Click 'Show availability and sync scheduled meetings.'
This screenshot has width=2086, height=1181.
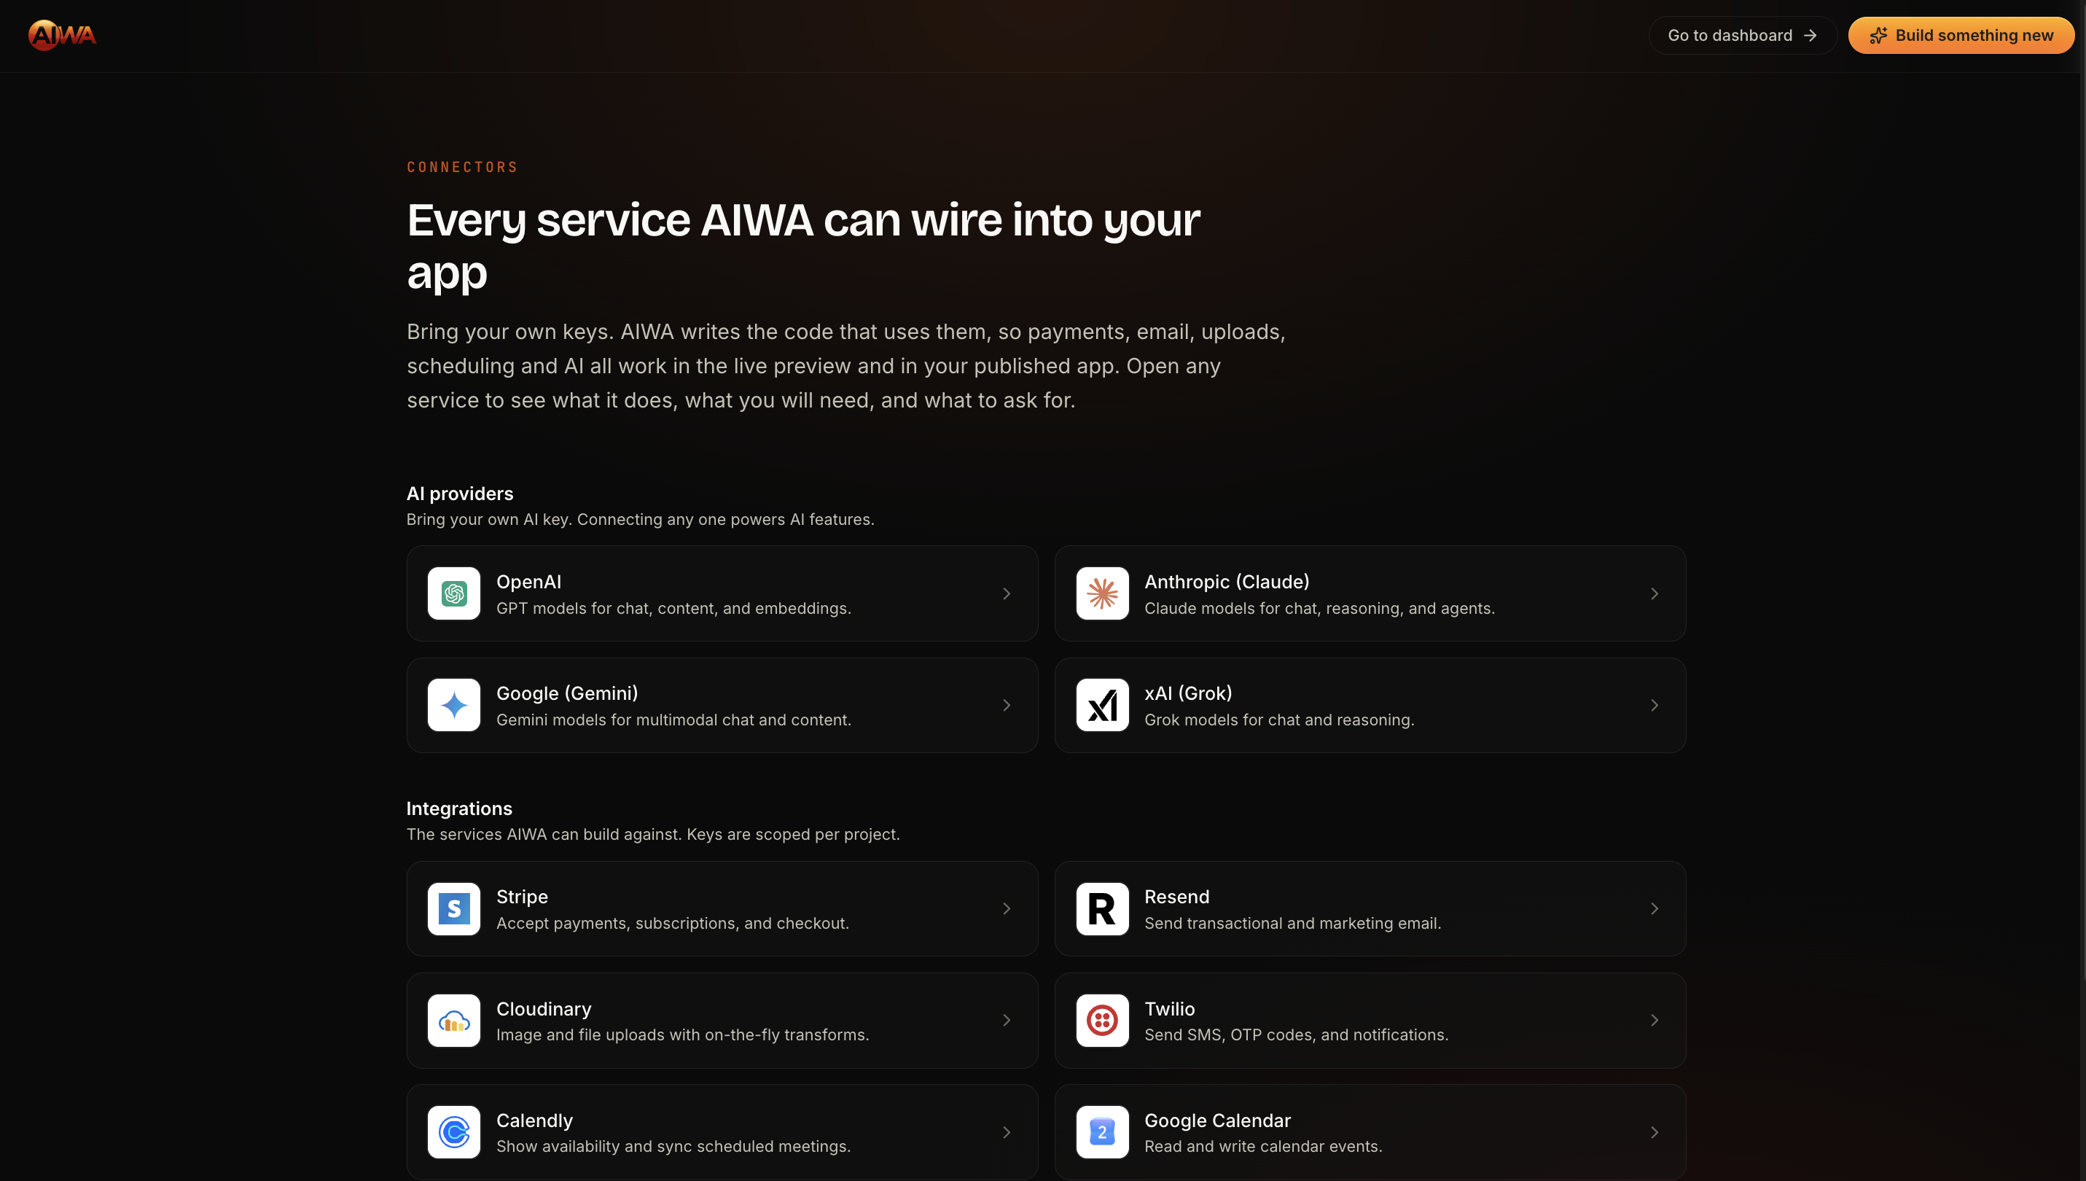click(673, 1146)
